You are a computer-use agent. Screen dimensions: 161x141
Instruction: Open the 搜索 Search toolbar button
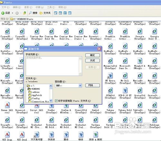tap(33, 13)
